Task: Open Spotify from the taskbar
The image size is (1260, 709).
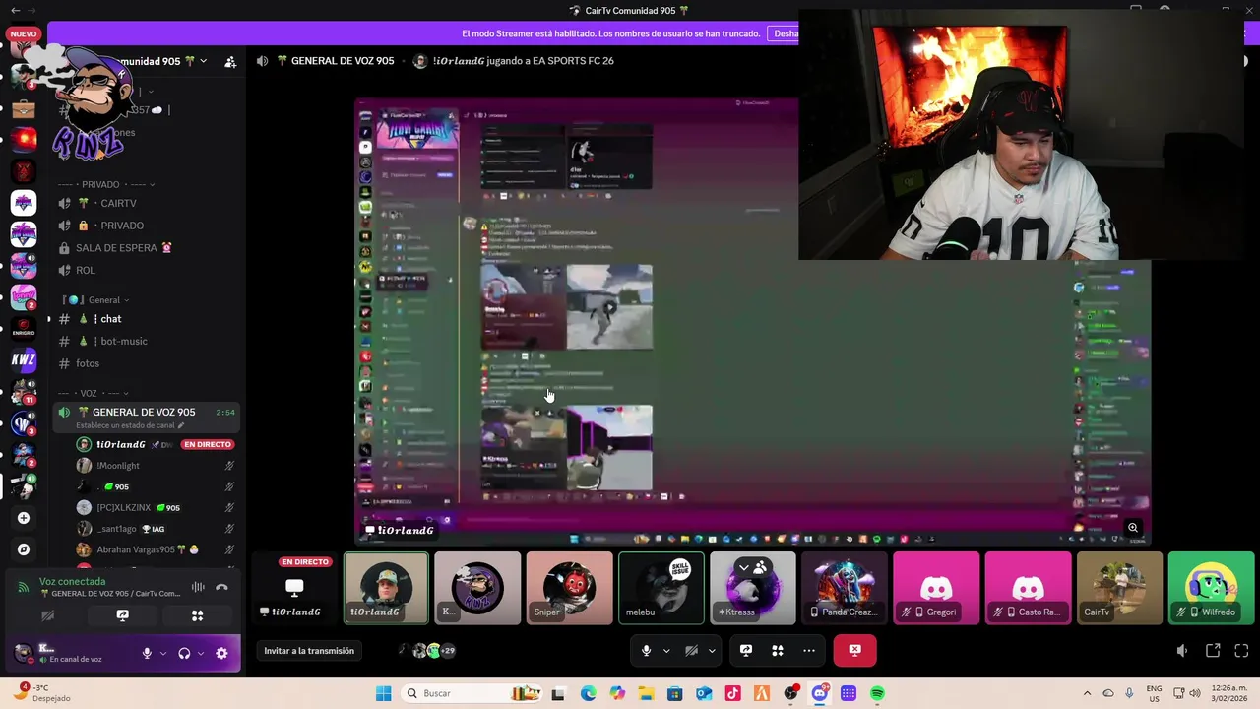Action: (877, 693)
